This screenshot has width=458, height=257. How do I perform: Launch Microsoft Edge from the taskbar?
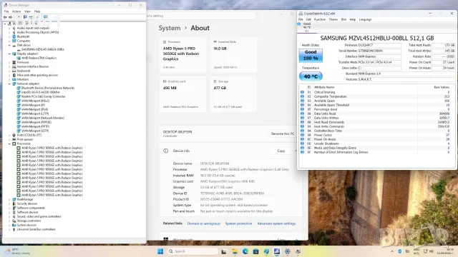245,251
